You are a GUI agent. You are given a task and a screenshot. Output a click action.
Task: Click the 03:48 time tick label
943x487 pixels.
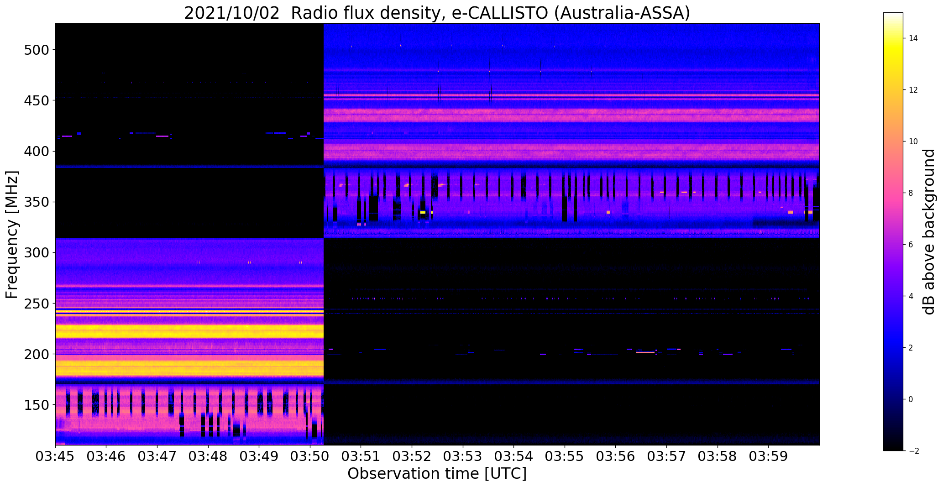coord(208,456)
